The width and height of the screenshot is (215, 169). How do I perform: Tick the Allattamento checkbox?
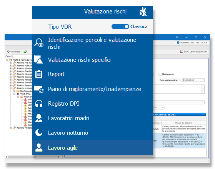pyautogui.click(x=160, y=74)
